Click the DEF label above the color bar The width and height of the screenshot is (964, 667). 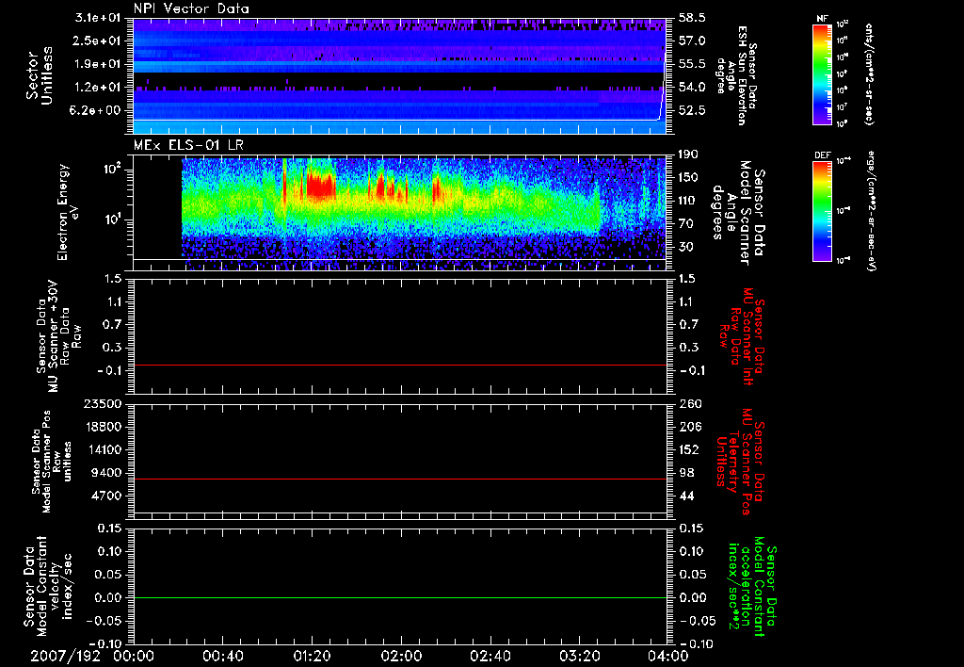click(822, 155)
